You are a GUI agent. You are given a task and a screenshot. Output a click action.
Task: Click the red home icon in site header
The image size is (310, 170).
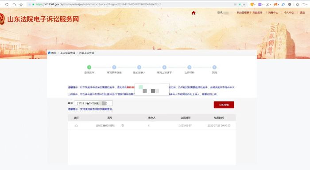tap(194, 13)
